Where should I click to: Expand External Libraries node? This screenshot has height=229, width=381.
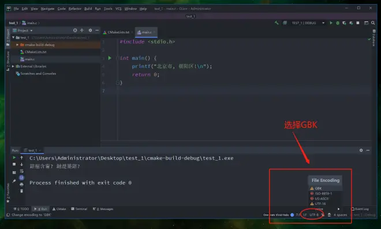[x=13, y=66]
